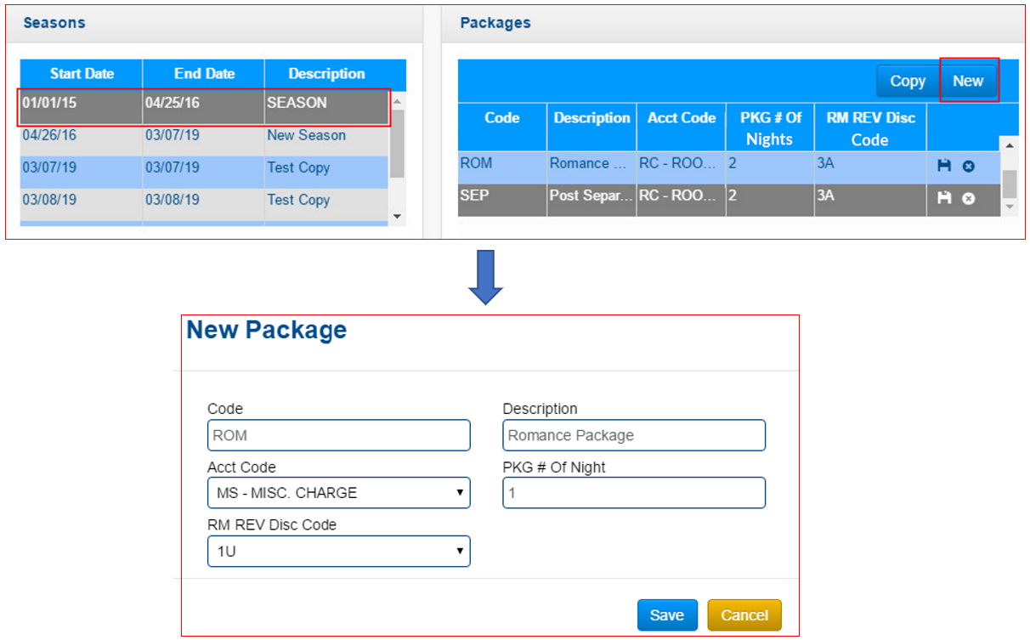
Task: Cancel the New Package dialog
Action: (744, 615)
